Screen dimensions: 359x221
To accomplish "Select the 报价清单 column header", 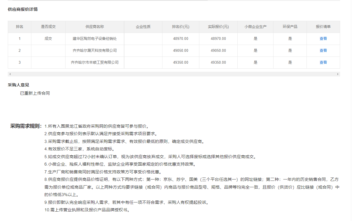I will click(x=323, y=27).
